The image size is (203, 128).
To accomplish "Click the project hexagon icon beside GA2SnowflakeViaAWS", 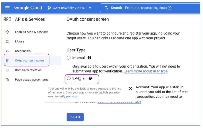I will point(49,8).
